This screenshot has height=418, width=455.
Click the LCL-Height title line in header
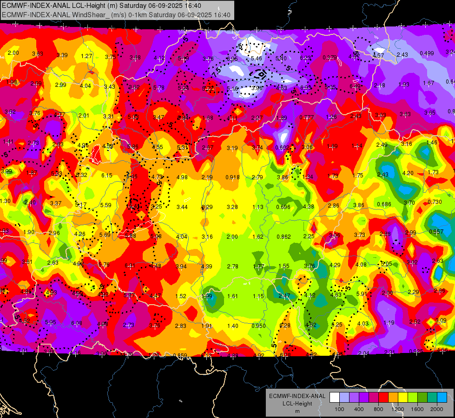tap(101, 6)
